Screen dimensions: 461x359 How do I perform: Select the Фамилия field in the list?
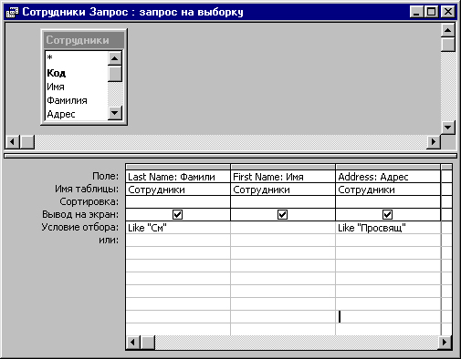pyautogui.click(x=76, y=100)
